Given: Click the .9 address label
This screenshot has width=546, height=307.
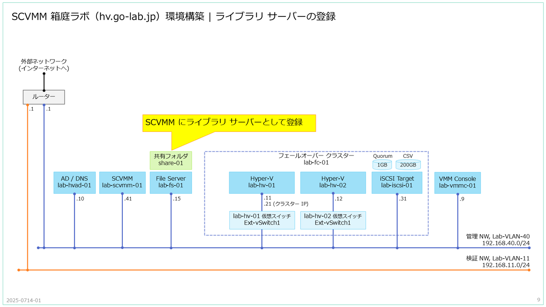Looking at the screenshot, I should 462,199.
